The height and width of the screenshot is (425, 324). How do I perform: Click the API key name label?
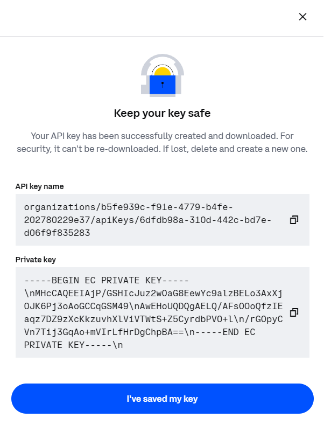pos(39,186)
